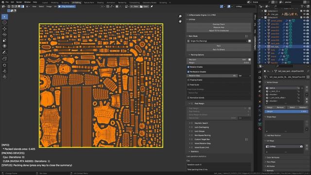The image size is (311, 175).
Task: Select the Annotate tool
Action: pos(4,52)
